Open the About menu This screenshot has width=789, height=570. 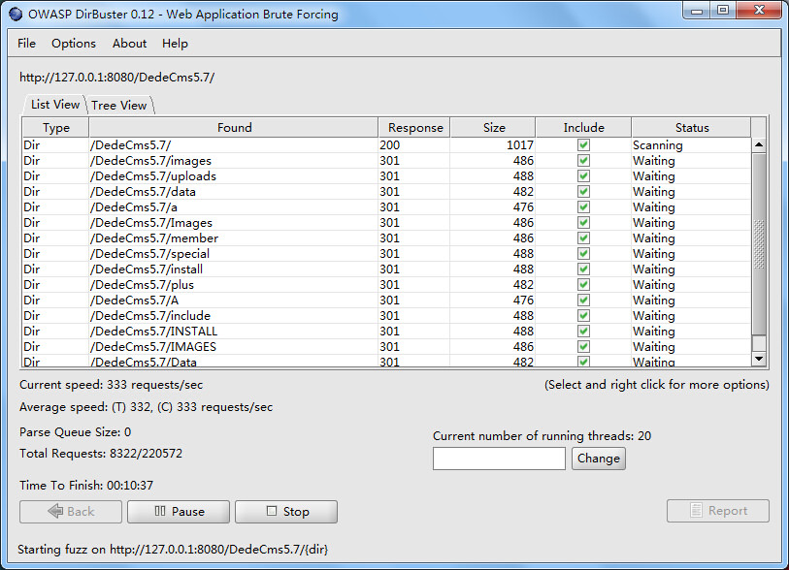(x=129, y=44)
